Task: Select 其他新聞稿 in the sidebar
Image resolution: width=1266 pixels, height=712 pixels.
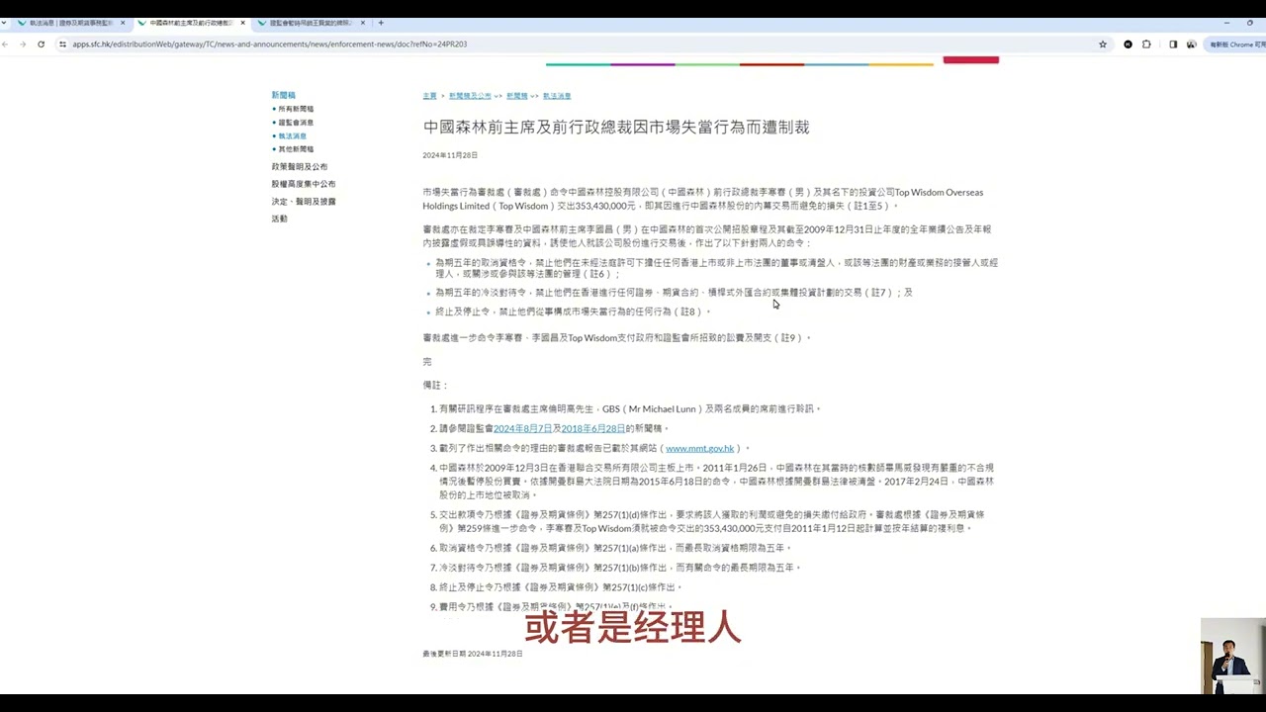Action: (x=296, y=149)
